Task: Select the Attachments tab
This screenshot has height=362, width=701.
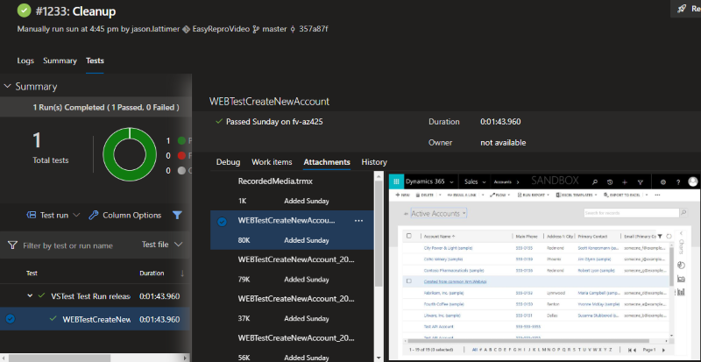Action: (327, 162)
